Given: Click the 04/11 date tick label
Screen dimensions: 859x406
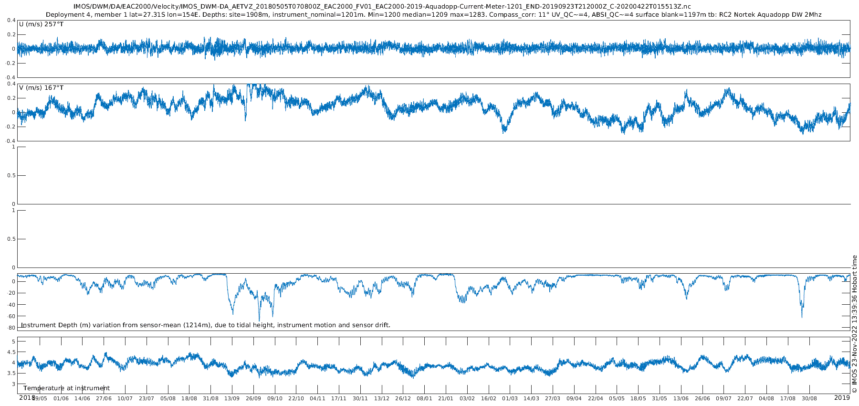Looking at the screenshot, I should coord(317,398).
